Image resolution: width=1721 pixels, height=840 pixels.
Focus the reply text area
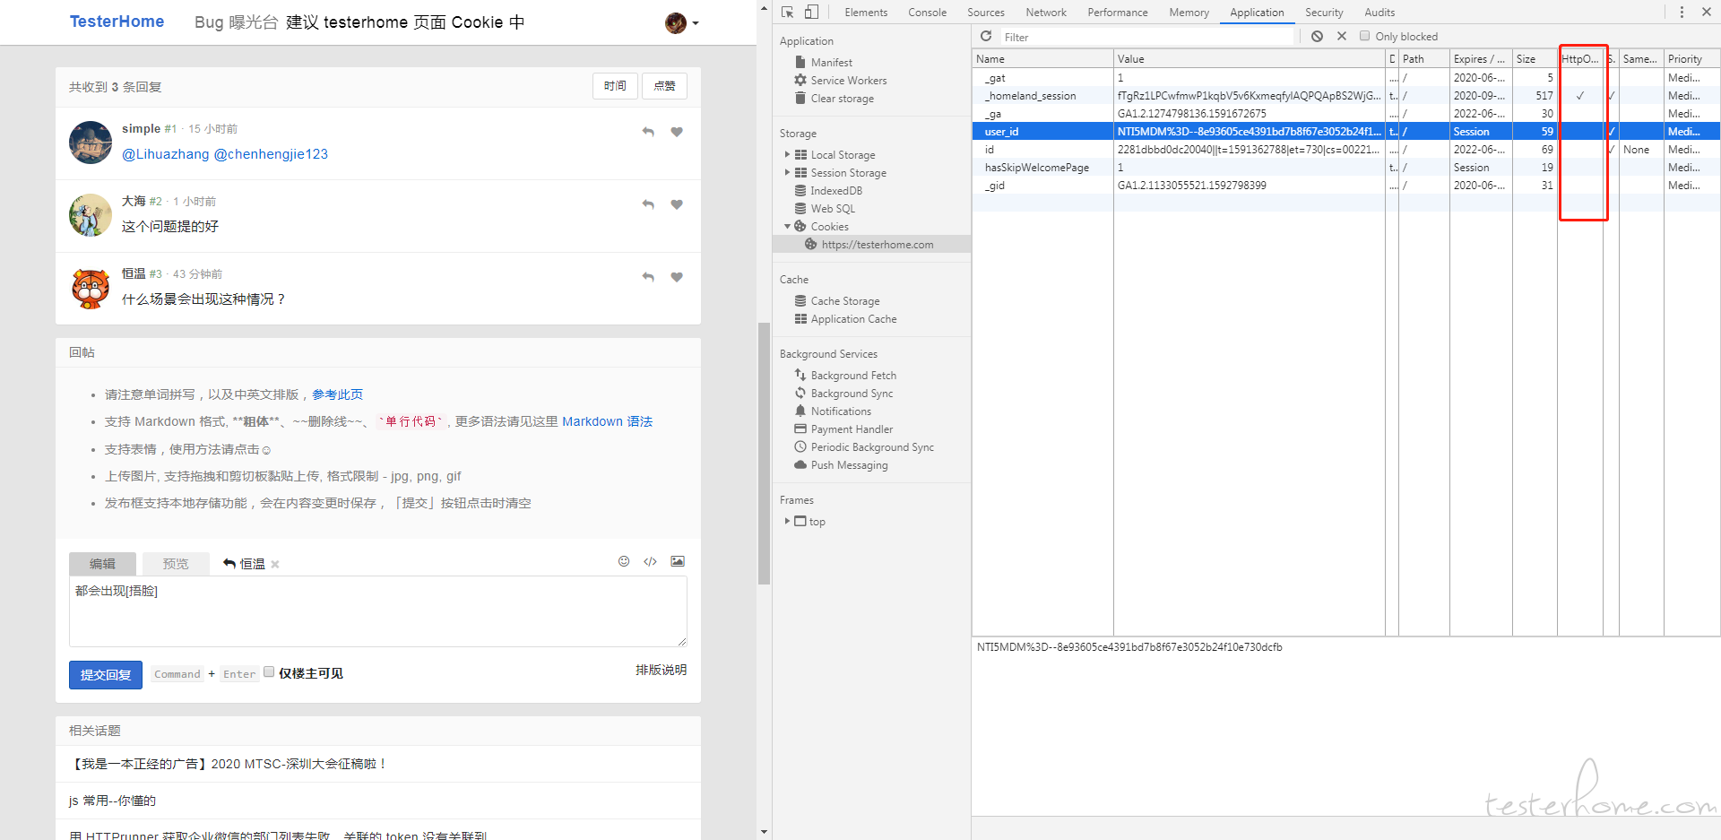coord(378,611)
